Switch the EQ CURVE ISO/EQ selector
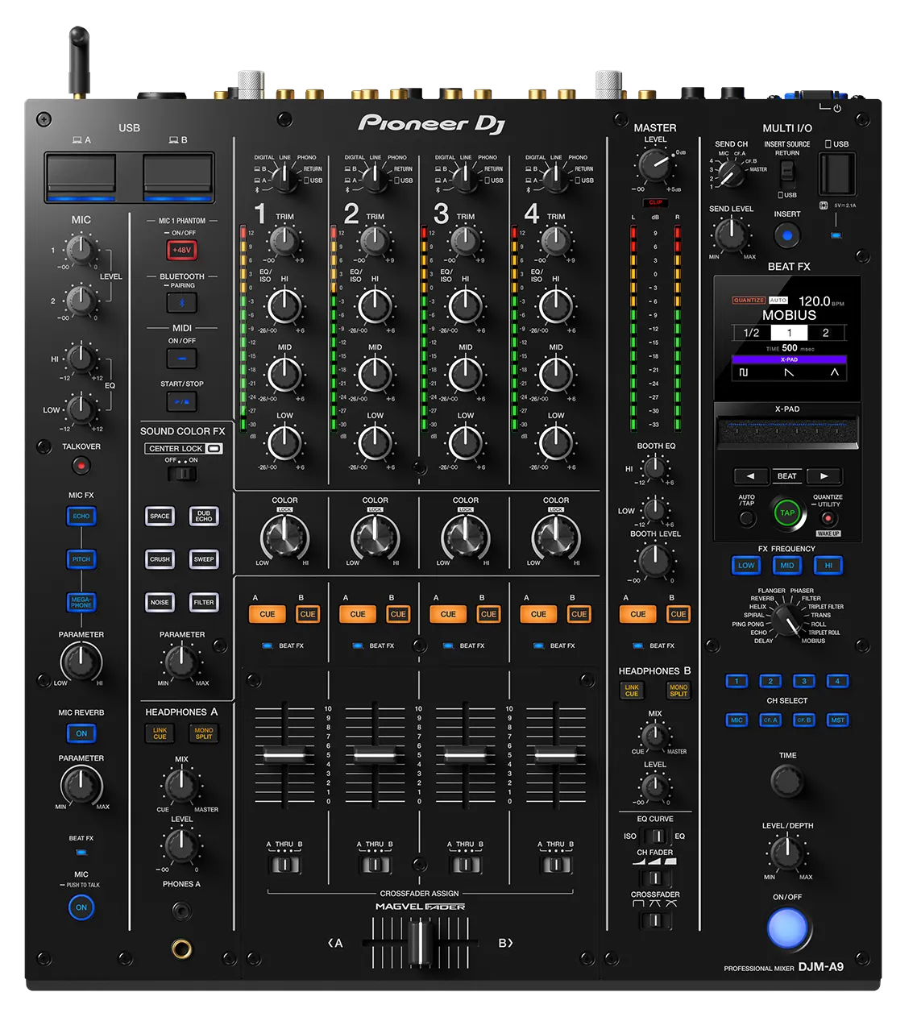Screen dimensions: 917x1017 coord(654,836)
